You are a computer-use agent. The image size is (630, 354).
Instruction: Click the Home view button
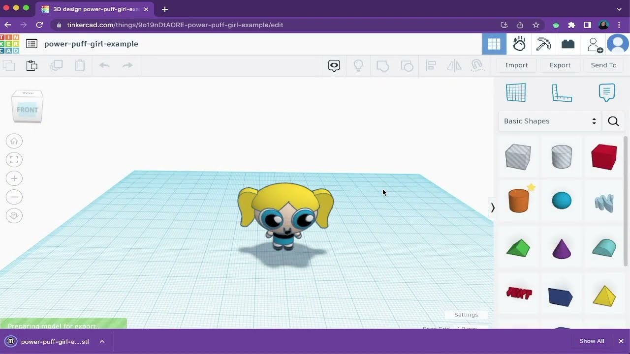[14, 141]
